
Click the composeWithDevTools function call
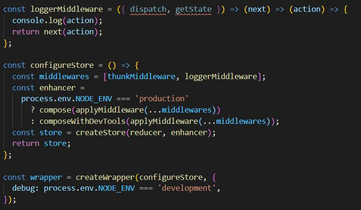[82, 121]
